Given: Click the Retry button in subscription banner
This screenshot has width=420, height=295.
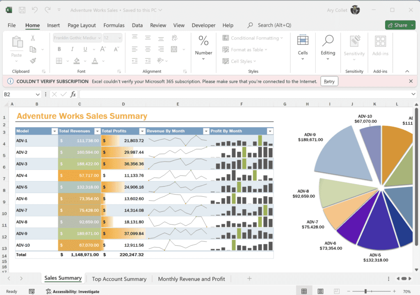Looking at the screenshot, I should 329,81.
